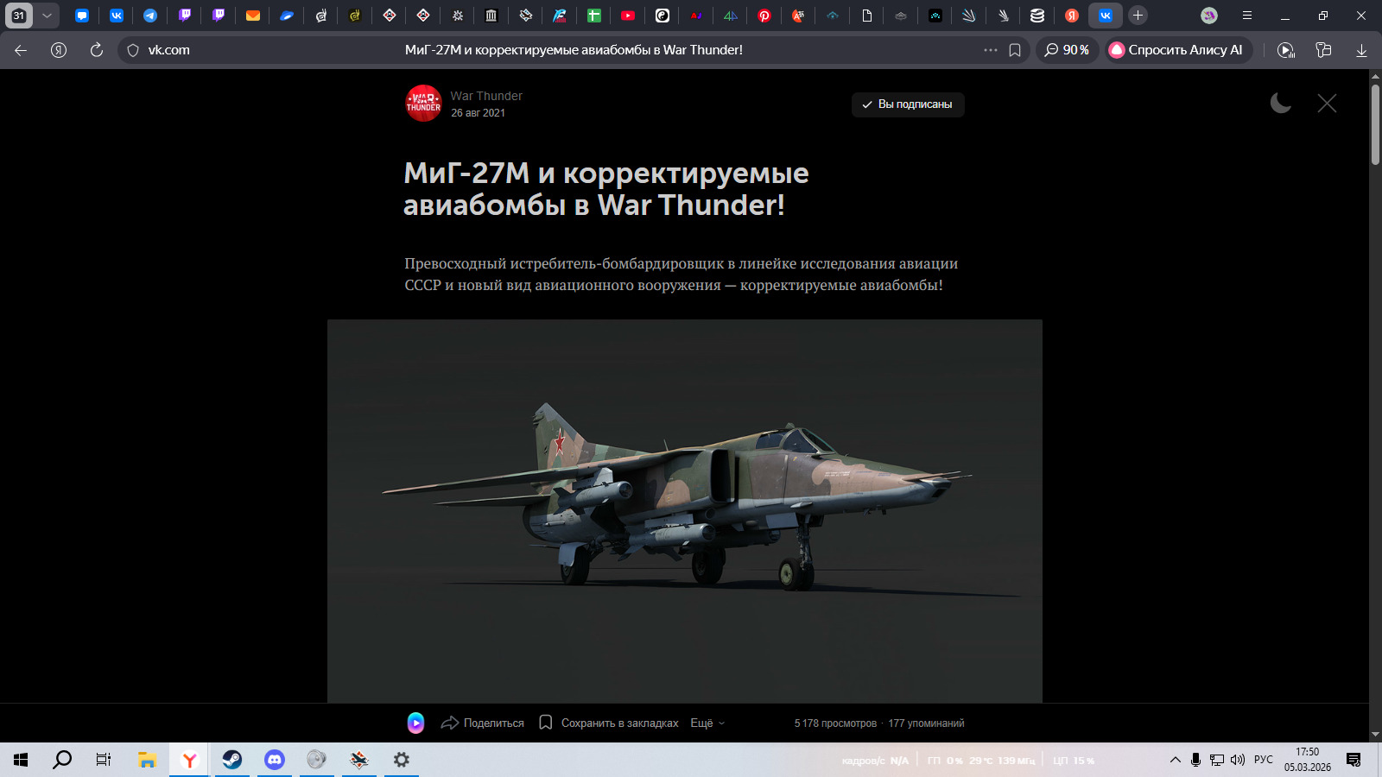Click the MiG-27M aircraft image
Screen dimensions: 1382x777
click(684, 509)
